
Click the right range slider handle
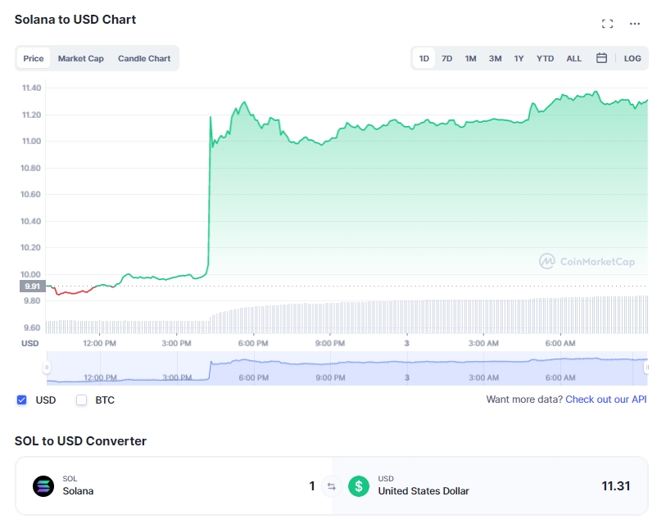tap(646, 368)
